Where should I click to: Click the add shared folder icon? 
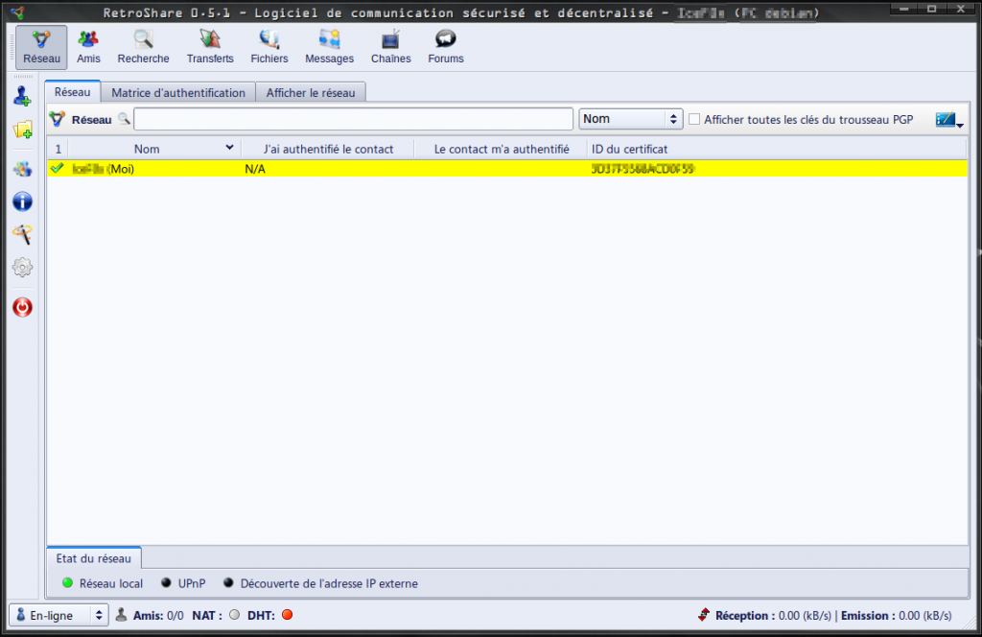coord(23,130)
